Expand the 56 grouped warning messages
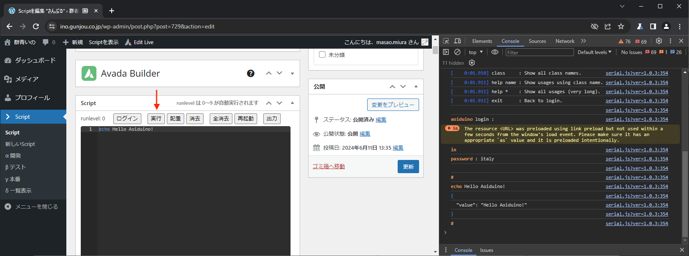This screenshot has height=256, width=689. coord(452,129)
